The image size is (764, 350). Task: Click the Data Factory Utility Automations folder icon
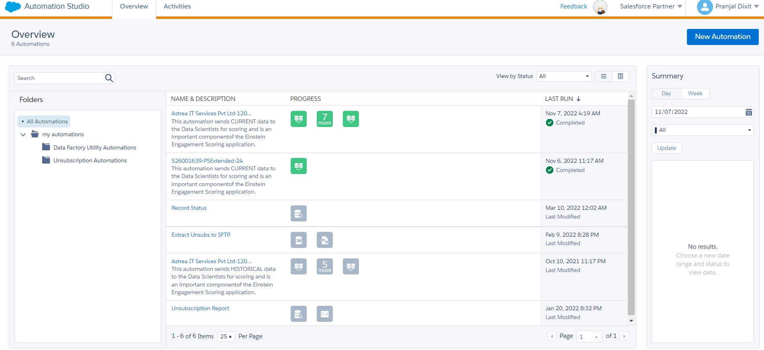46,147
